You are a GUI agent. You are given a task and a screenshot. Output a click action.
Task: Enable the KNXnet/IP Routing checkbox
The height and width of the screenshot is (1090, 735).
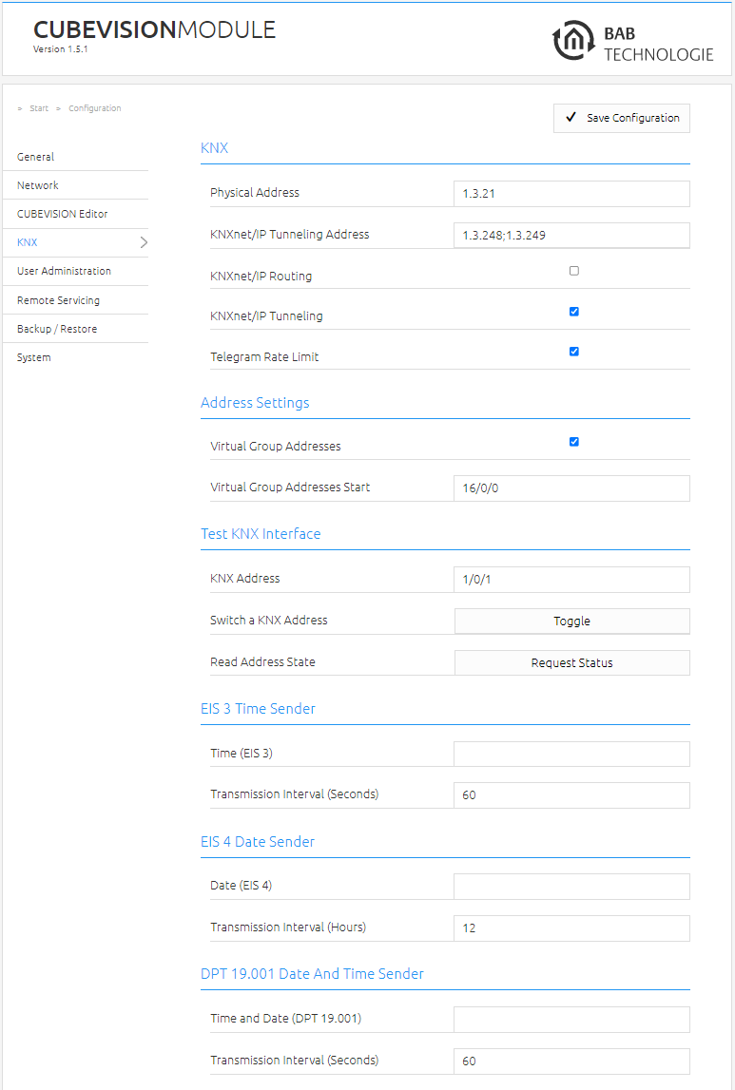(573, 271)
